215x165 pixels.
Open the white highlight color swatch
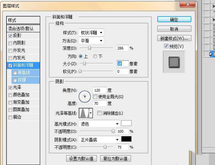point(126,123)
